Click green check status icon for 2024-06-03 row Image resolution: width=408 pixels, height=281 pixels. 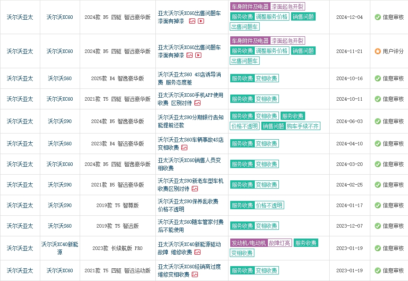pos(377,121)
